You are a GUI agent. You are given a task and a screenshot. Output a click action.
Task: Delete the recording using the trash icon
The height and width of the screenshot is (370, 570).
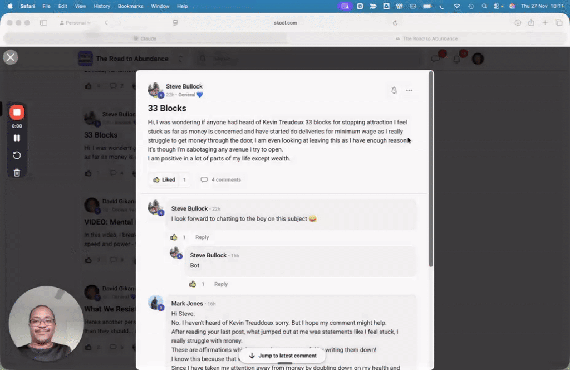[x=17, y=172]
